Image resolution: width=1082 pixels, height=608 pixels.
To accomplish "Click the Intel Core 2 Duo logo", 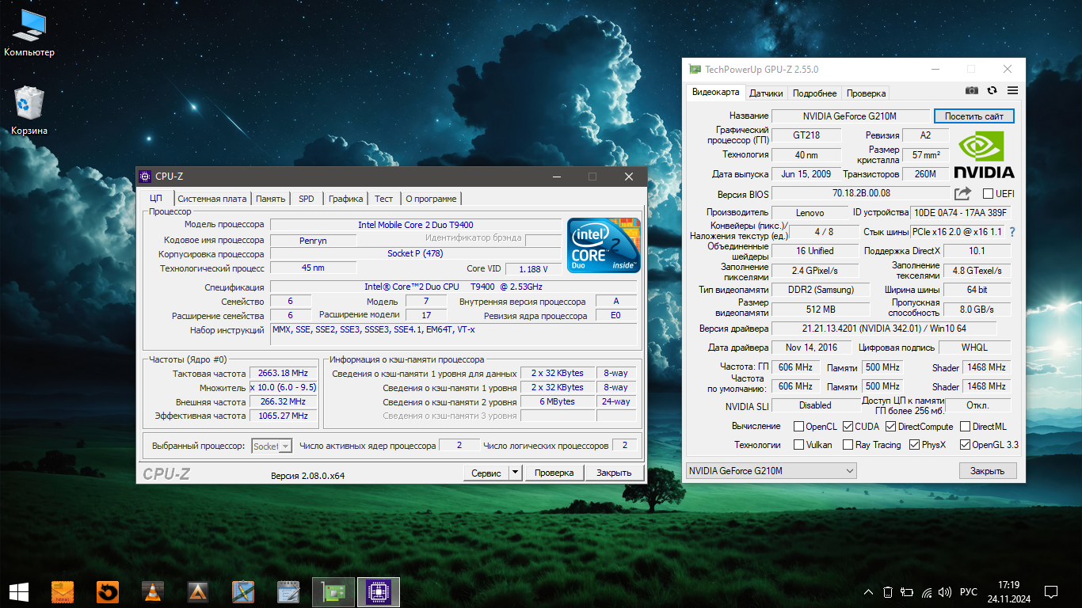I will point(604,245).
